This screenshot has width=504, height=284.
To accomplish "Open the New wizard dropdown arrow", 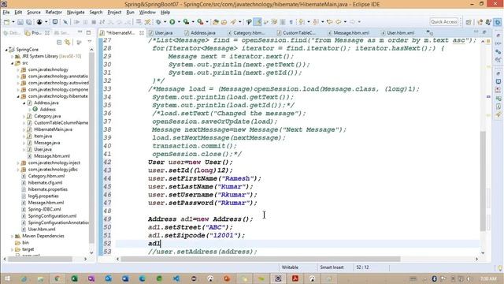I will [x=13, y=22].
